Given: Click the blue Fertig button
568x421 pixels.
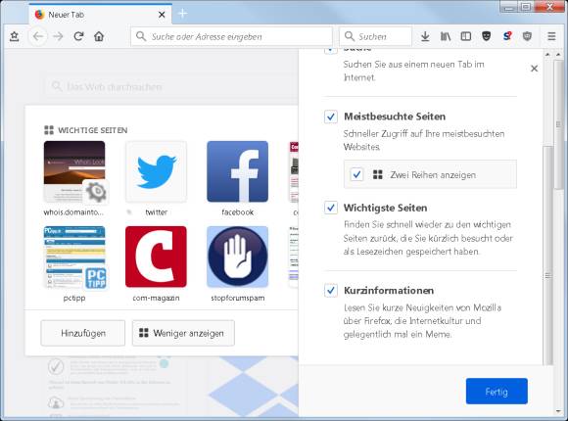Looking at the screenshot, I should [x=497, y=392].
